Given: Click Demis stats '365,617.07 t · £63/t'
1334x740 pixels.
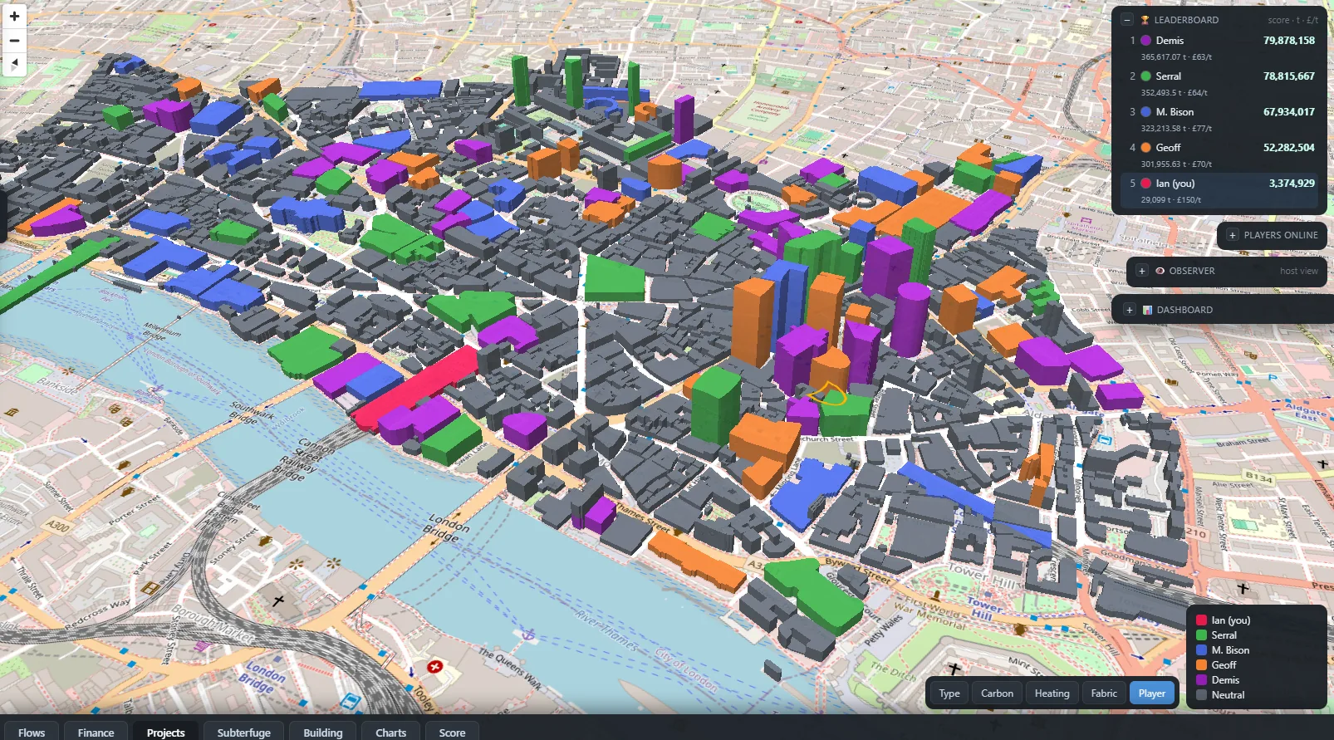Looking at the screenshot, I should pos(1176,57).
